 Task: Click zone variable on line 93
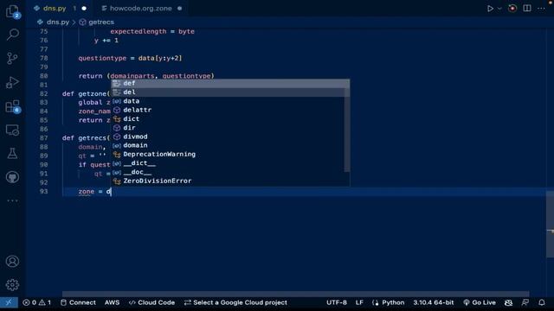pos(87,192)
